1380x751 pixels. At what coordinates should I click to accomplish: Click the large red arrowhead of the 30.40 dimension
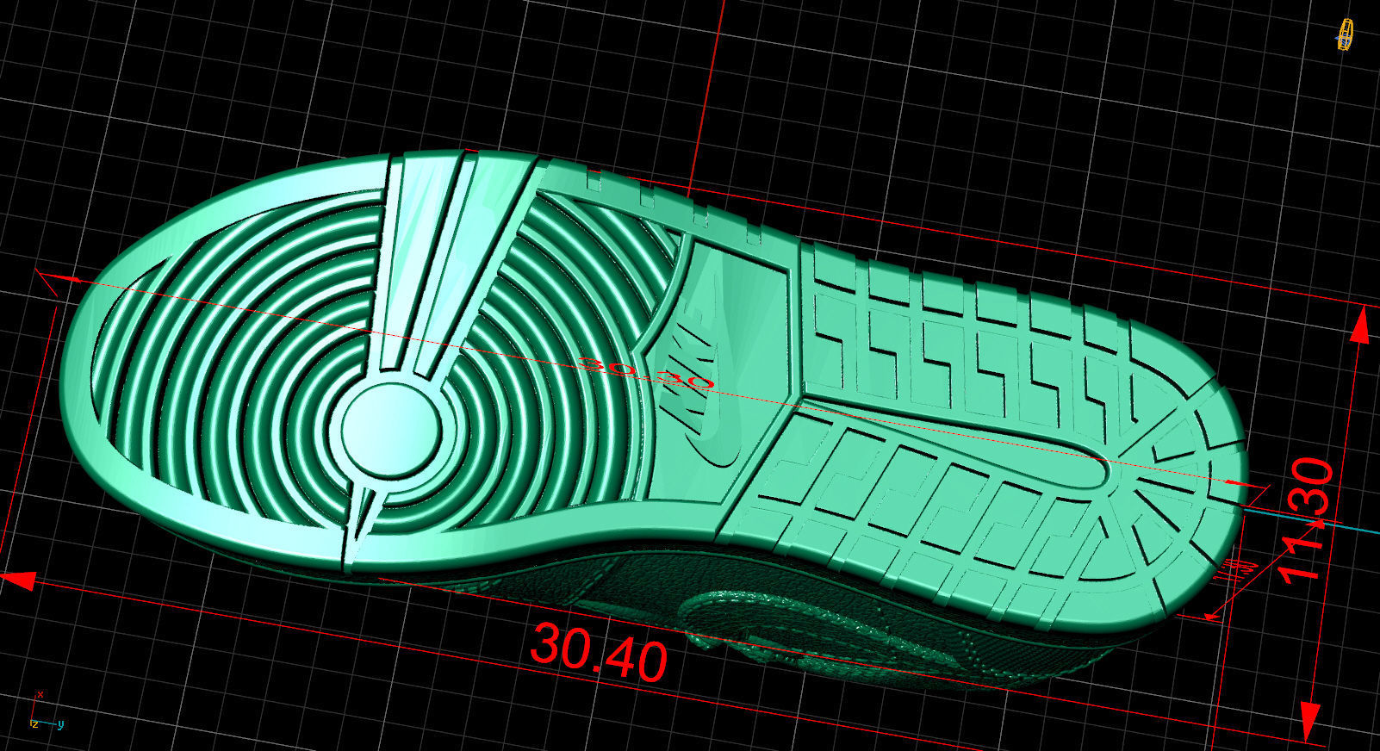[18, 580]
